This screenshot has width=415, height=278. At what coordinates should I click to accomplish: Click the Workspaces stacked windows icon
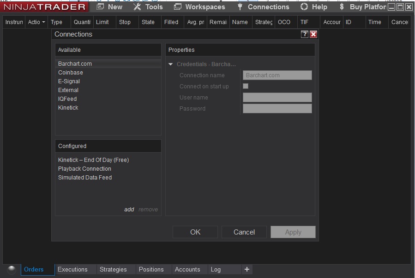click(178, 6)
